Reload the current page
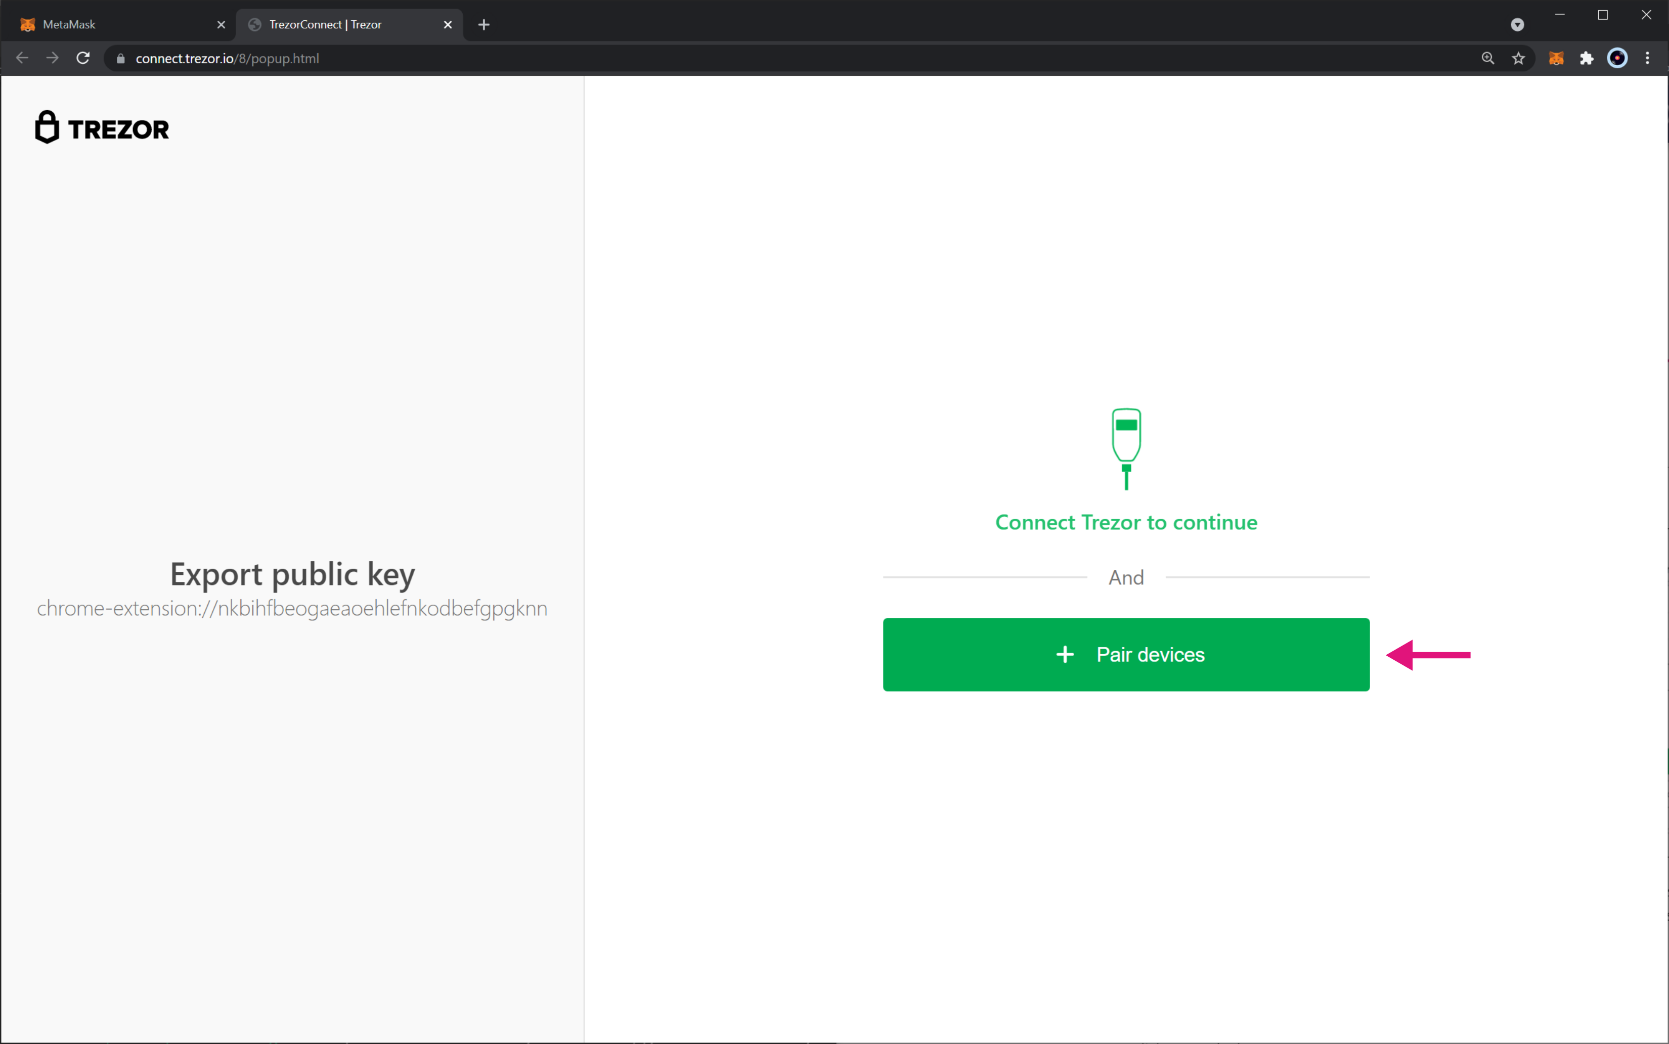This screenshot has height=1044, width=1669. [x=83, y=58]
